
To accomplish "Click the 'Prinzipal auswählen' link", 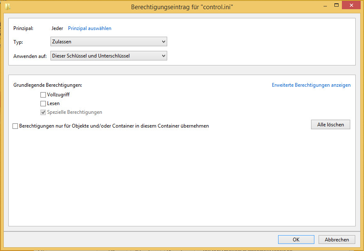I will [90, 28].
